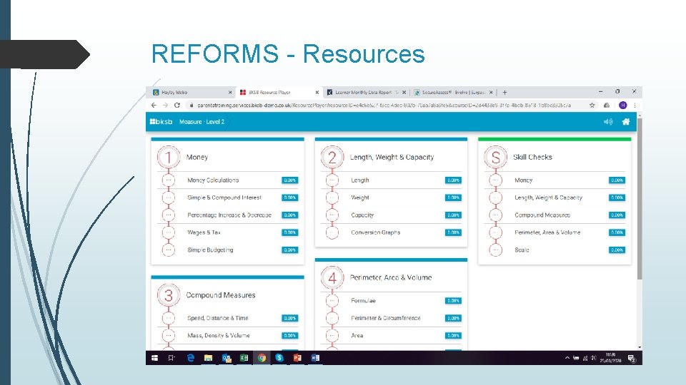Click the Money section 1 heading
This screenshot has height=385, width=686.
(x=197, y=157)
